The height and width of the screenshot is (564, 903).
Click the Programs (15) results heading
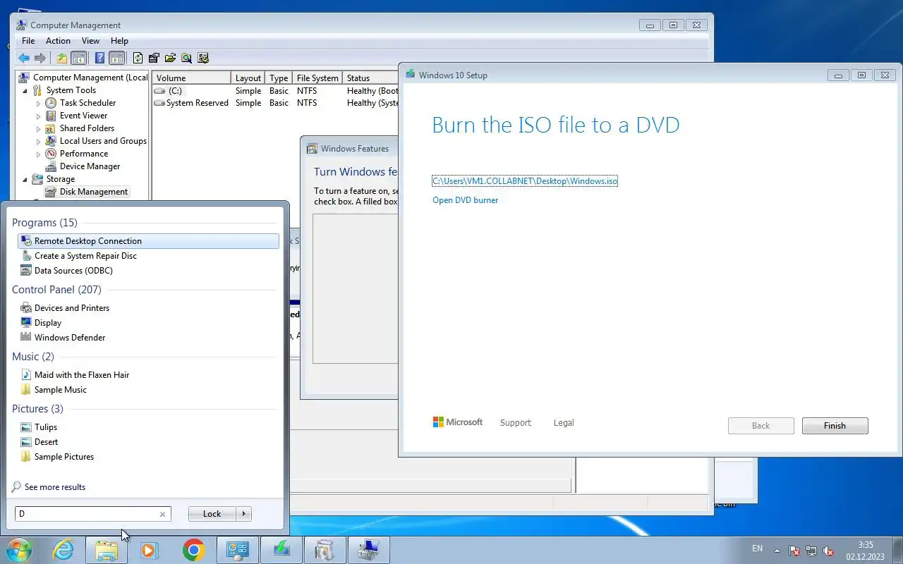pyautogui.click(x=44, y=223)
